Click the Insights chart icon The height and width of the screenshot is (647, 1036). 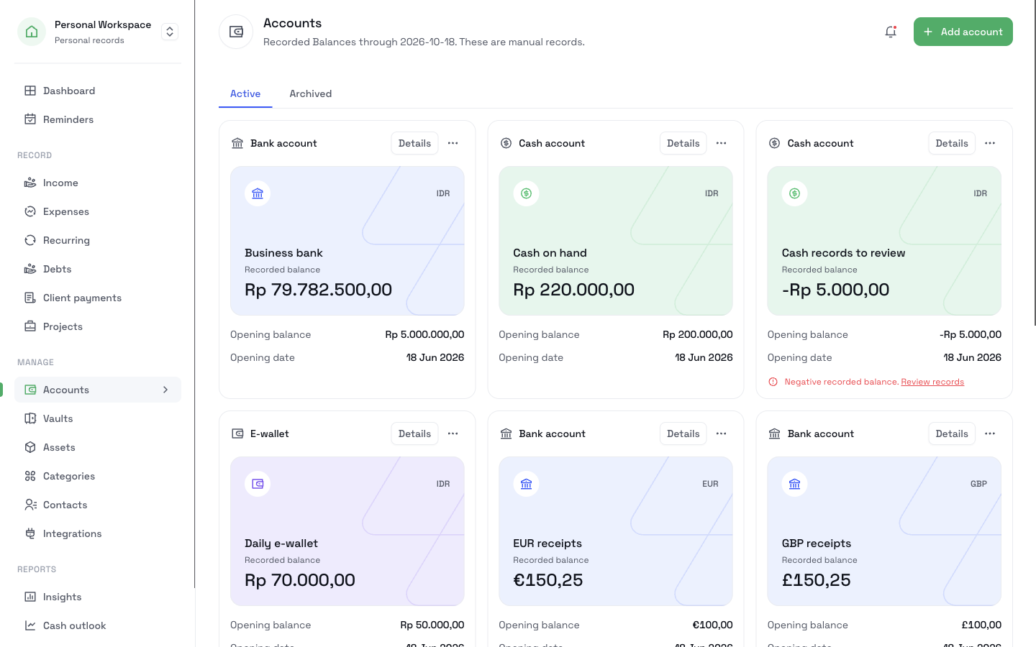point(30,597)
